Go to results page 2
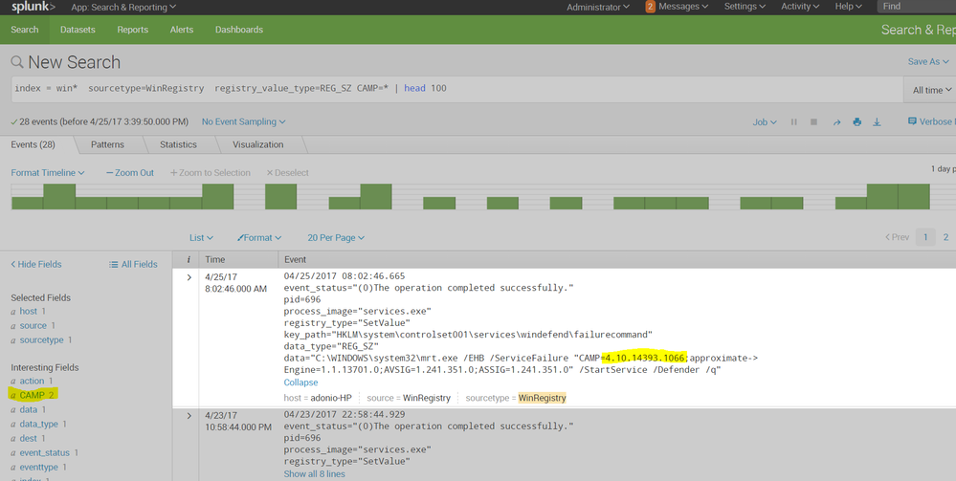Viewport: 956px width, 481px height. 945,237
